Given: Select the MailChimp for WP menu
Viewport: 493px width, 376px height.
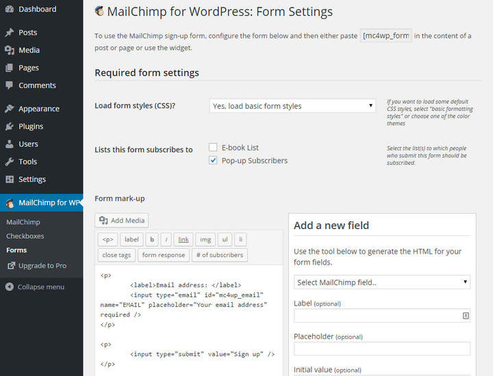Looking at the screenshot, I should [42, 203].
